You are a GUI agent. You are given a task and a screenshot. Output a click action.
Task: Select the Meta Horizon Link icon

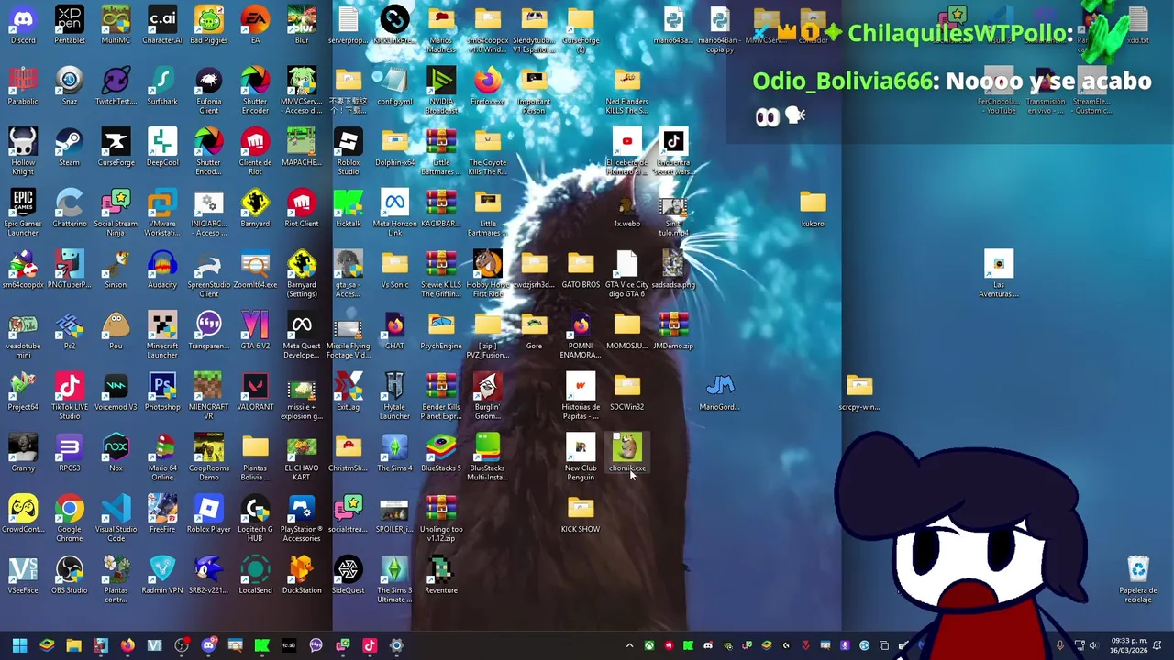pos(394,213)
